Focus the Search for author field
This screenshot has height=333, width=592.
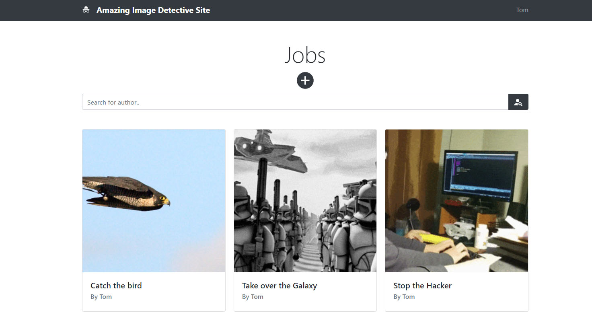click(x=295, y=102)
